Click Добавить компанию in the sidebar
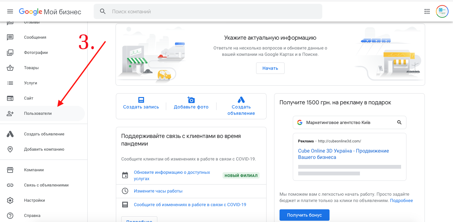 pos(44,149)
